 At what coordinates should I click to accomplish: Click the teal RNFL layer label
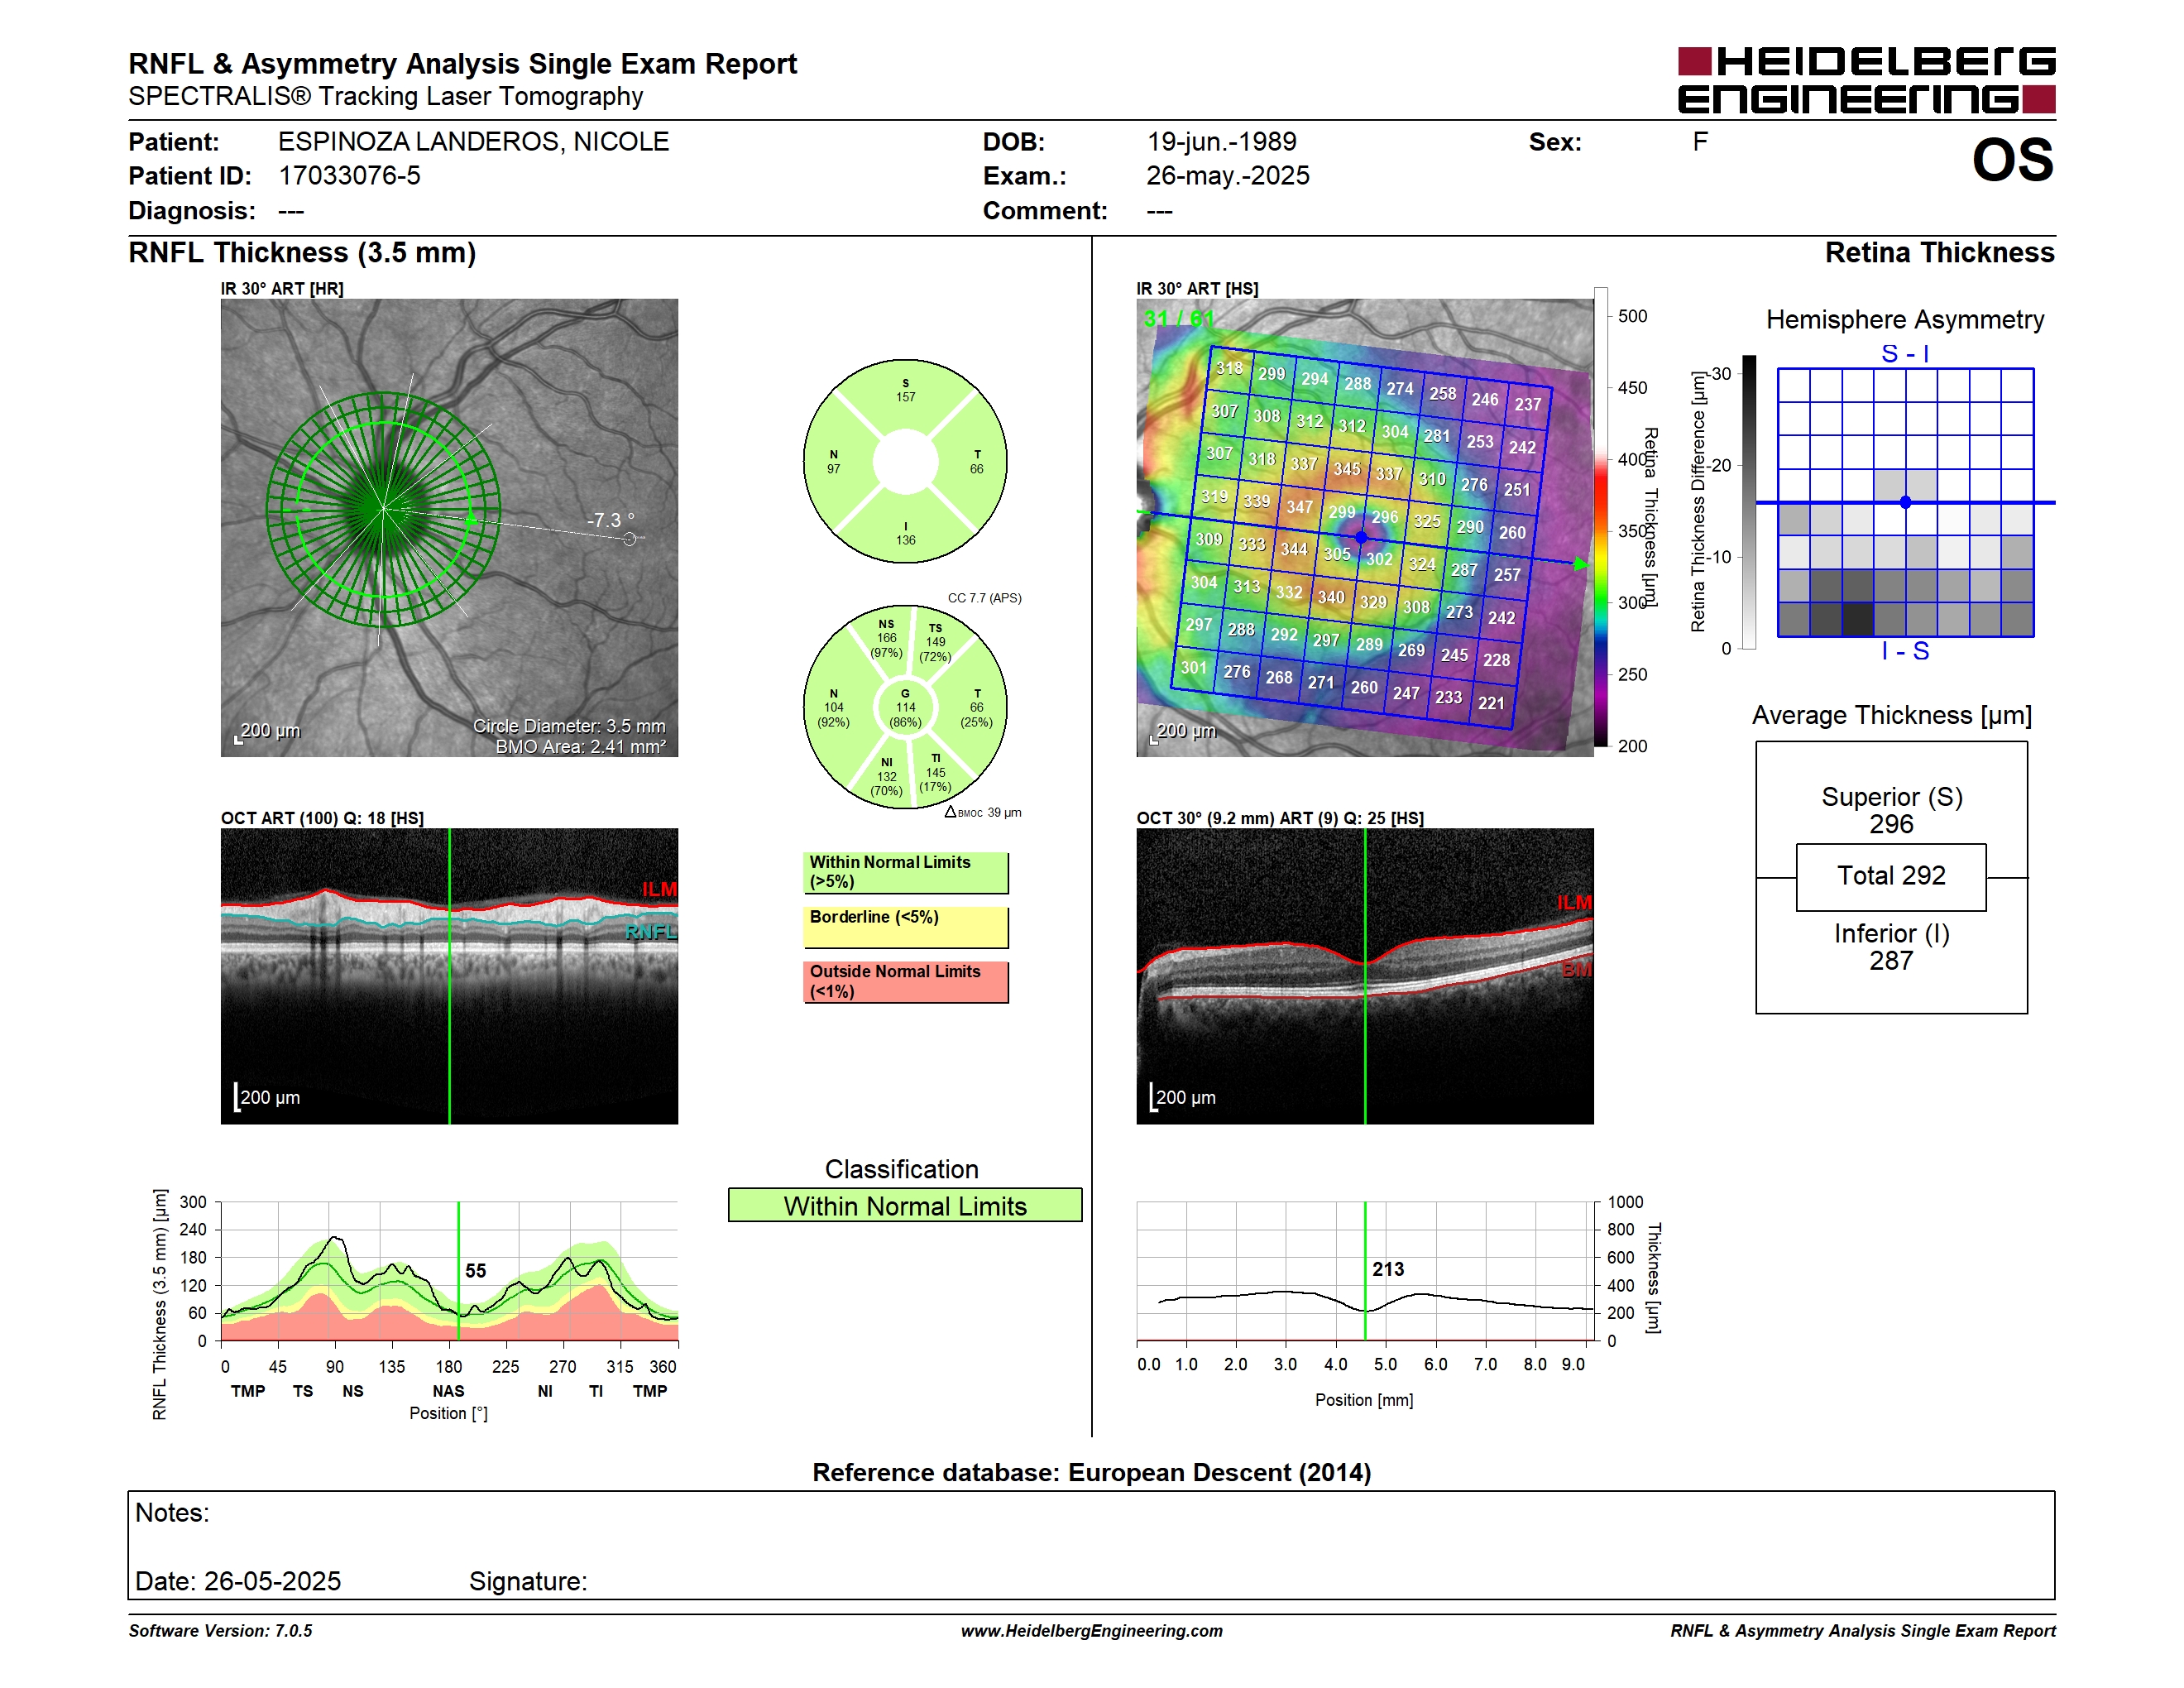pyautogui.click(x=651, y=932)
